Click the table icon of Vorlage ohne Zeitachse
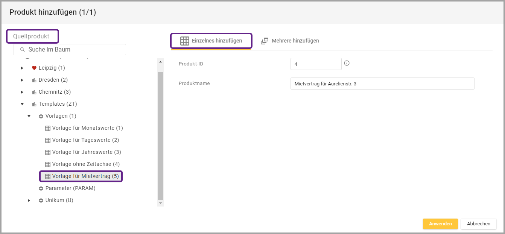505x234 pixels. tap(48, 164)
